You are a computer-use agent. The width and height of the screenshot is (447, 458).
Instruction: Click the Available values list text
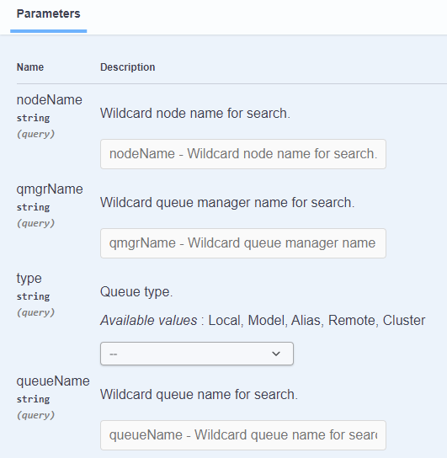click(263, 321)
